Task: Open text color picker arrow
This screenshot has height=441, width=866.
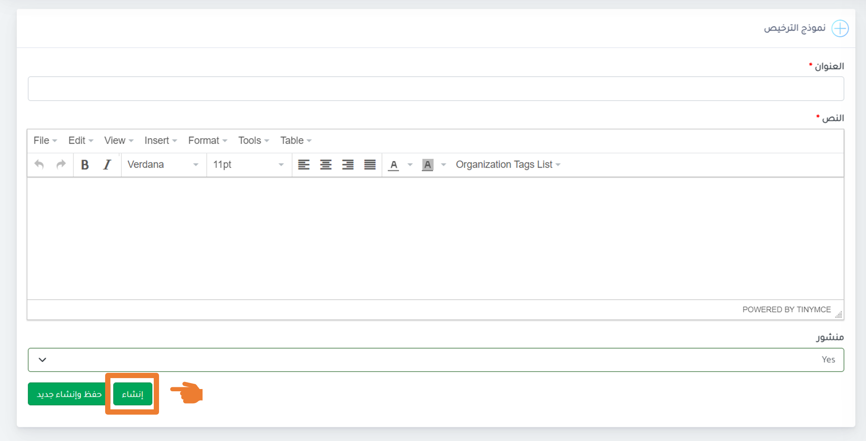Action: 410,165
